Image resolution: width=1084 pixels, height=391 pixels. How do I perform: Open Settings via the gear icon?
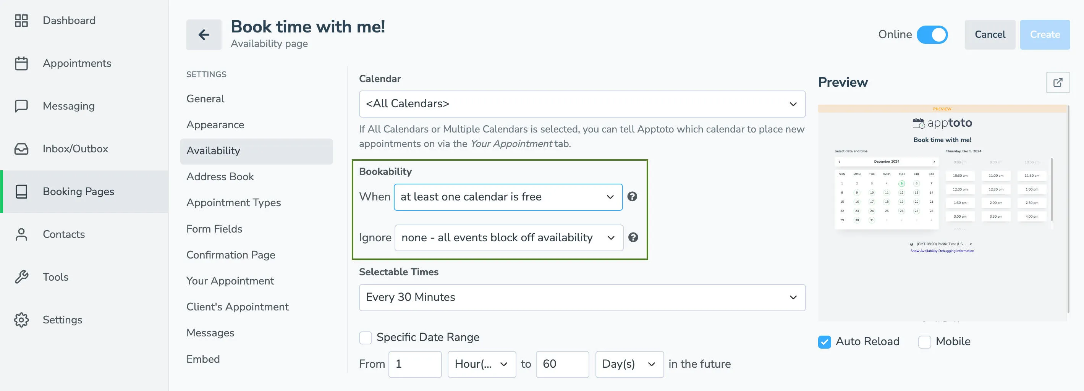[x=22, y=320]
